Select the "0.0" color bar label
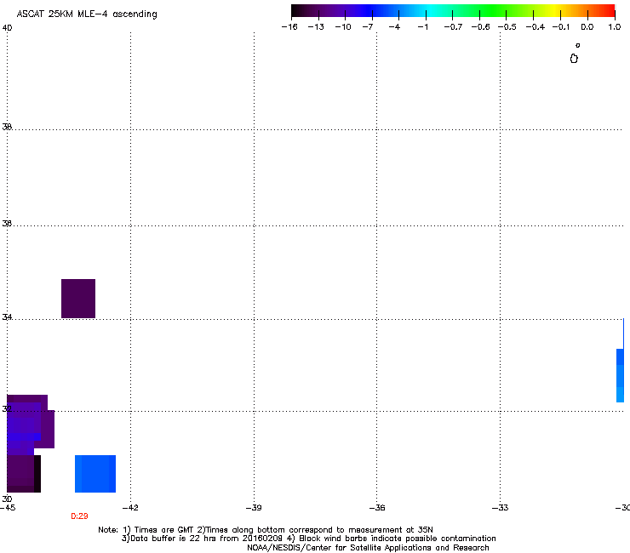Screen dimensions: 630x553 click(587, 27)
